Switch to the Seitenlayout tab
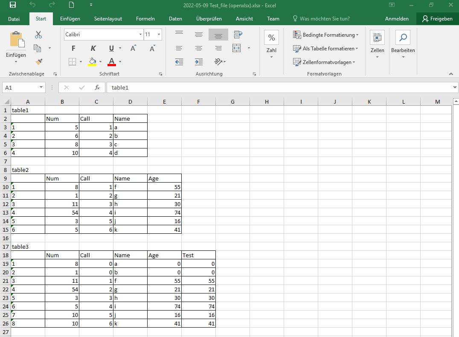459x337 pixels. (x=108, y=19)
